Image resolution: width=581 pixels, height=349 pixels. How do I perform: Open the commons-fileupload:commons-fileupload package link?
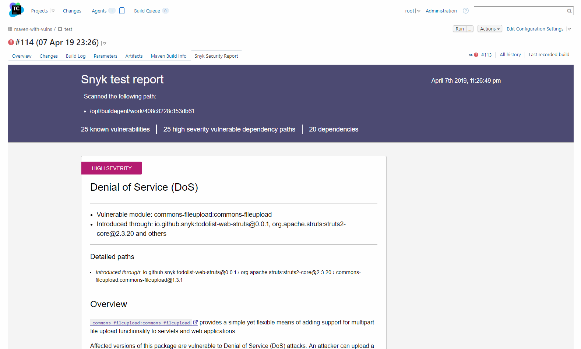coord(141,323)
